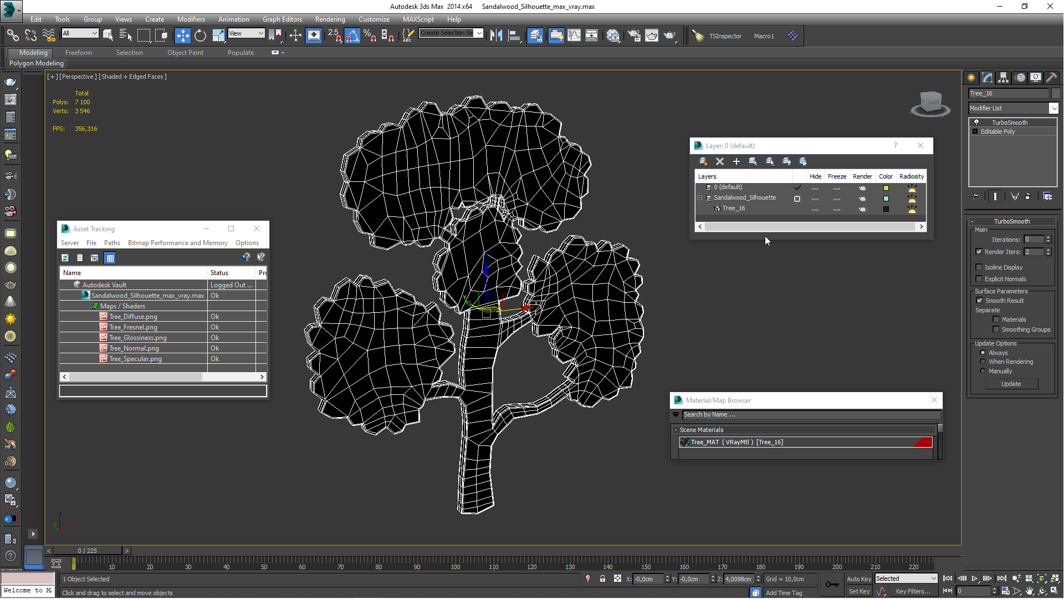Open the Modifier List dropdown
Viewport: 1064px width, 599px height.
tap(1053, 108)
